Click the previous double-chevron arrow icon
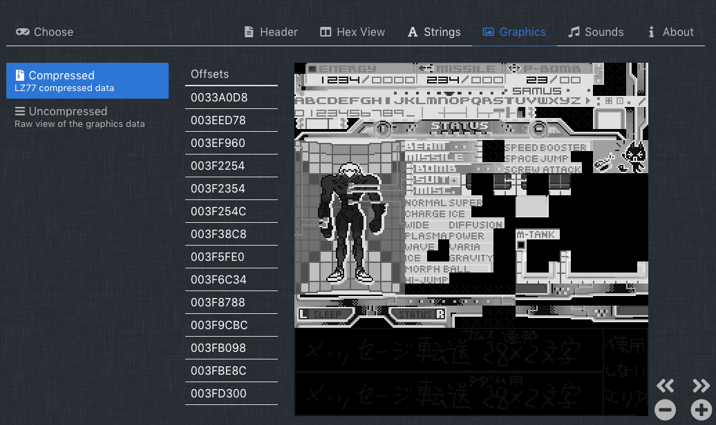This screenshot has width=716, height=425. (x=666, y=386)
